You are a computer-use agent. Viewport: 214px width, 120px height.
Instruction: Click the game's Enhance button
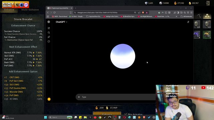107,114
